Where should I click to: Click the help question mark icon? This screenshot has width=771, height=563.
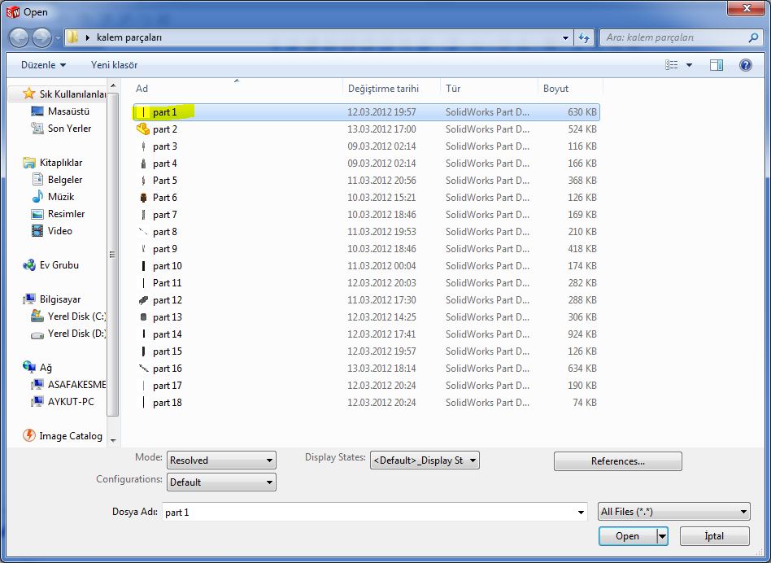pos(745,65)
